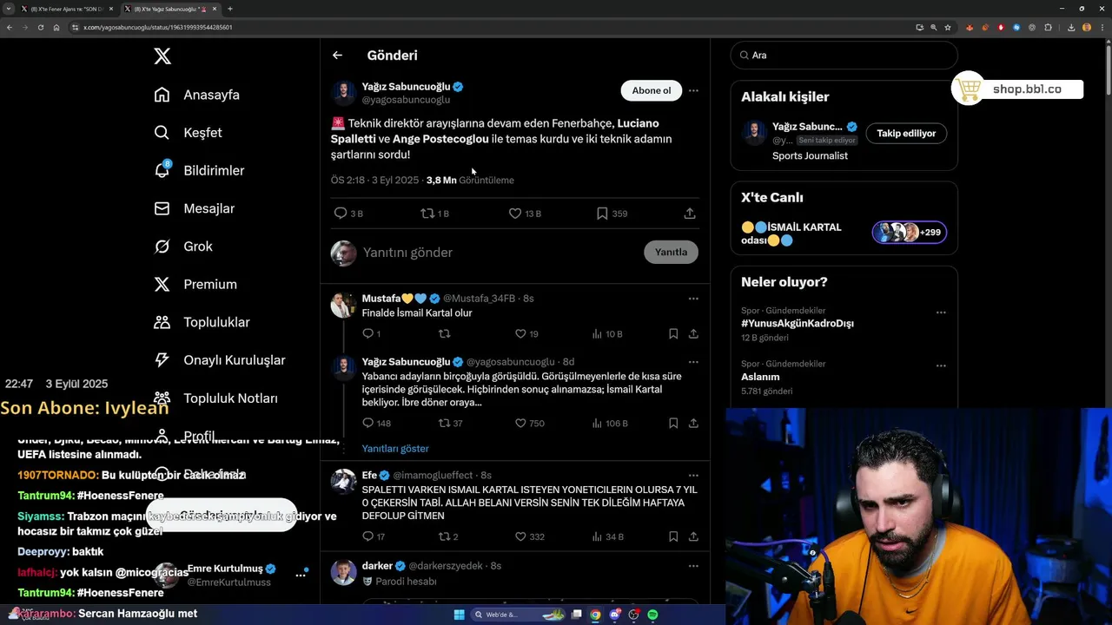This screenshot has height=625, width=1112.
Task: Like the main post with the heart icon
Action: point(514,214)
